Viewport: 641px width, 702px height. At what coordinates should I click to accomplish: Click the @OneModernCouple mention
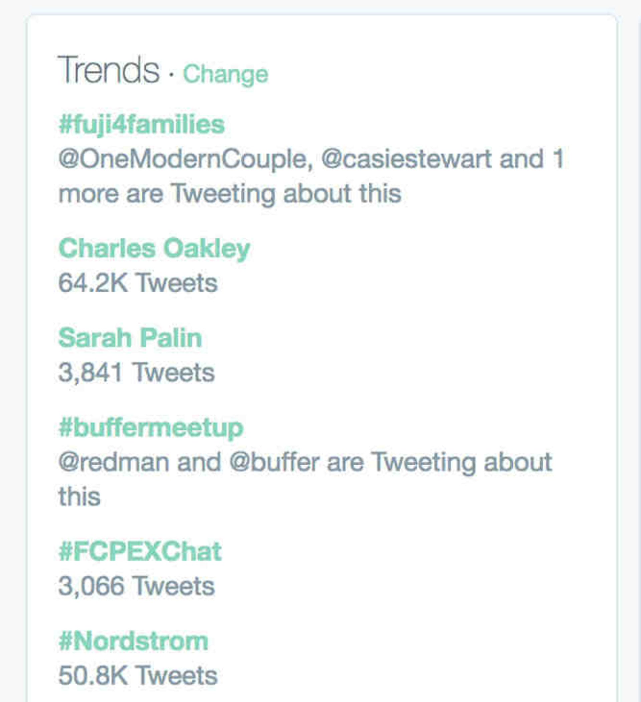[185, 159]
